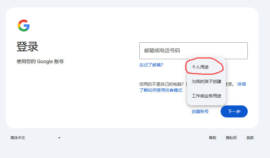Go to the 隐私权 footer link
The image size is (270, 158).
[x=231, y=138]
